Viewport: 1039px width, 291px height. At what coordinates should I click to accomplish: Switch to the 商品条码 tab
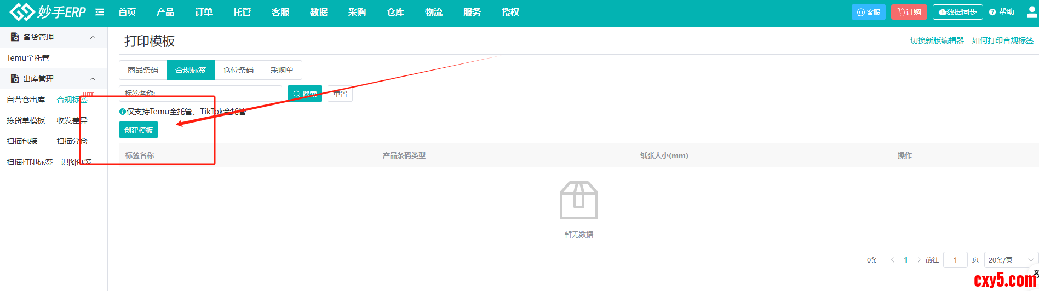click(143, 70)
